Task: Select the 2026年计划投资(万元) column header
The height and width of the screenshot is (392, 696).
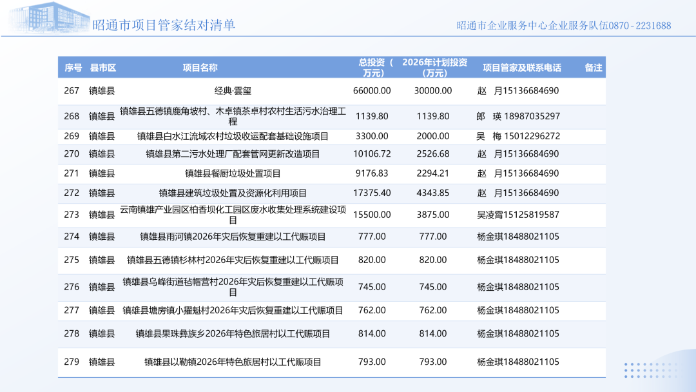Action: click(434, 68)
